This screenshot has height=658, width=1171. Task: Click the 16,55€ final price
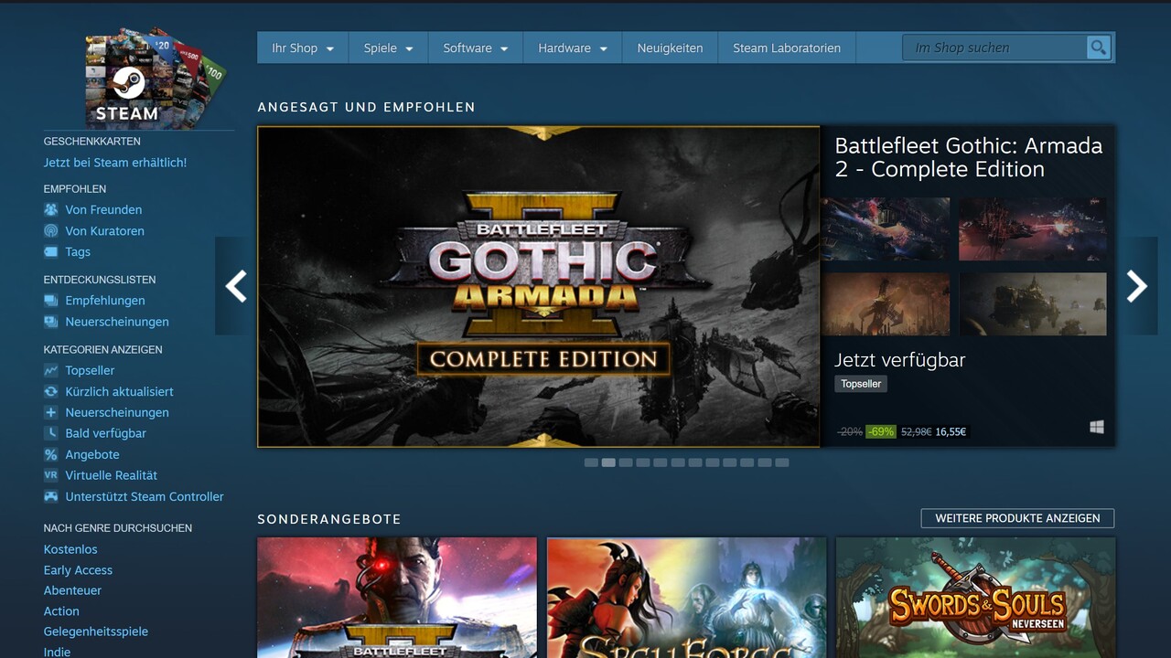coord(951,431)
